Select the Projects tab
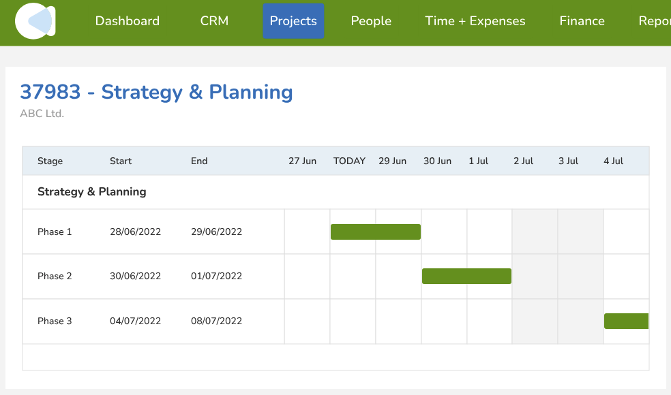This screenshot has height=395, width=671. pyautogui.click(x=293, y=21)
